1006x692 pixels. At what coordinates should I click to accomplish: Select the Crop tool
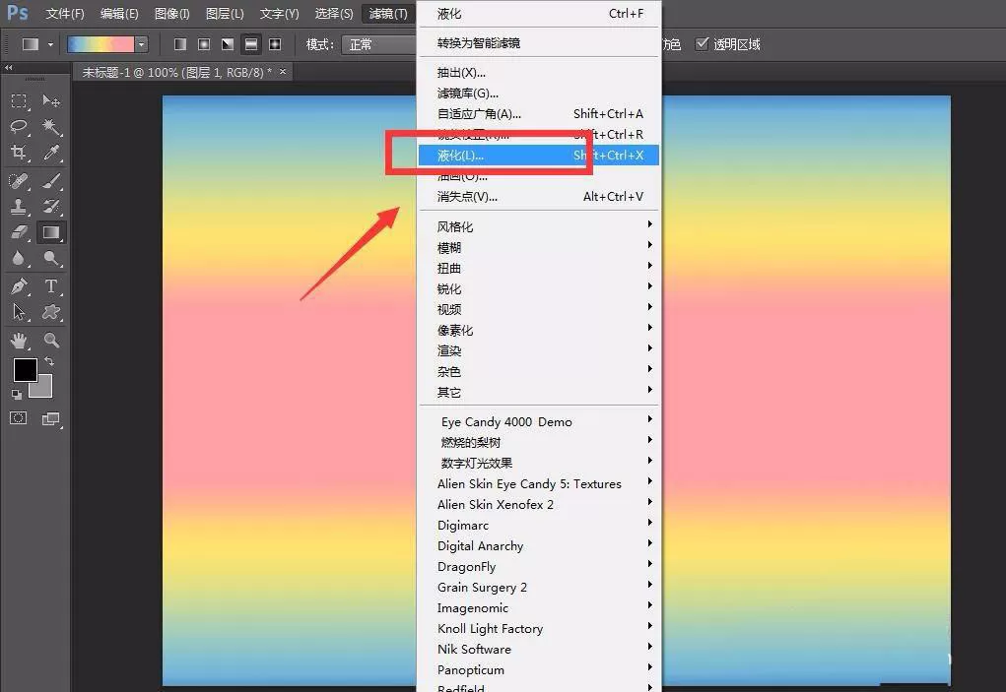pyautogui.click(x=20, y=153)
